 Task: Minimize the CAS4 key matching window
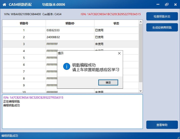tap(158, 4)
